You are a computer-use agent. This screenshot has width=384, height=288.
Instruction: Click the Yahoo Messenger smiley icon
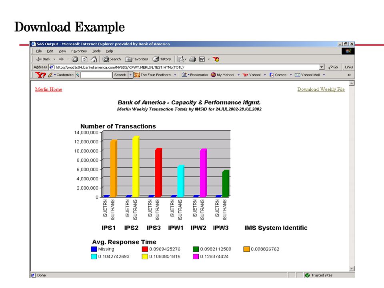[216, 59]
